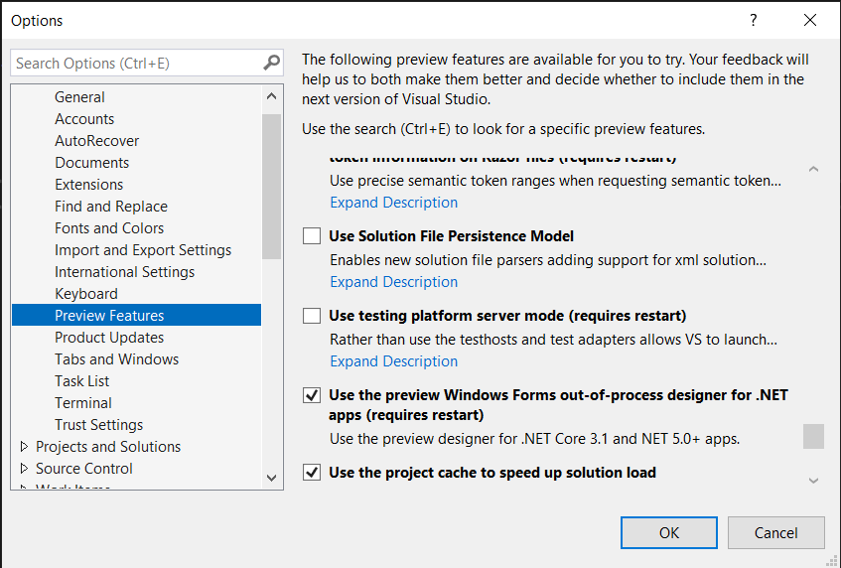841x568 pixels.
Task: Select AutoRecover in the options tree
Action: tap(96, 141)
